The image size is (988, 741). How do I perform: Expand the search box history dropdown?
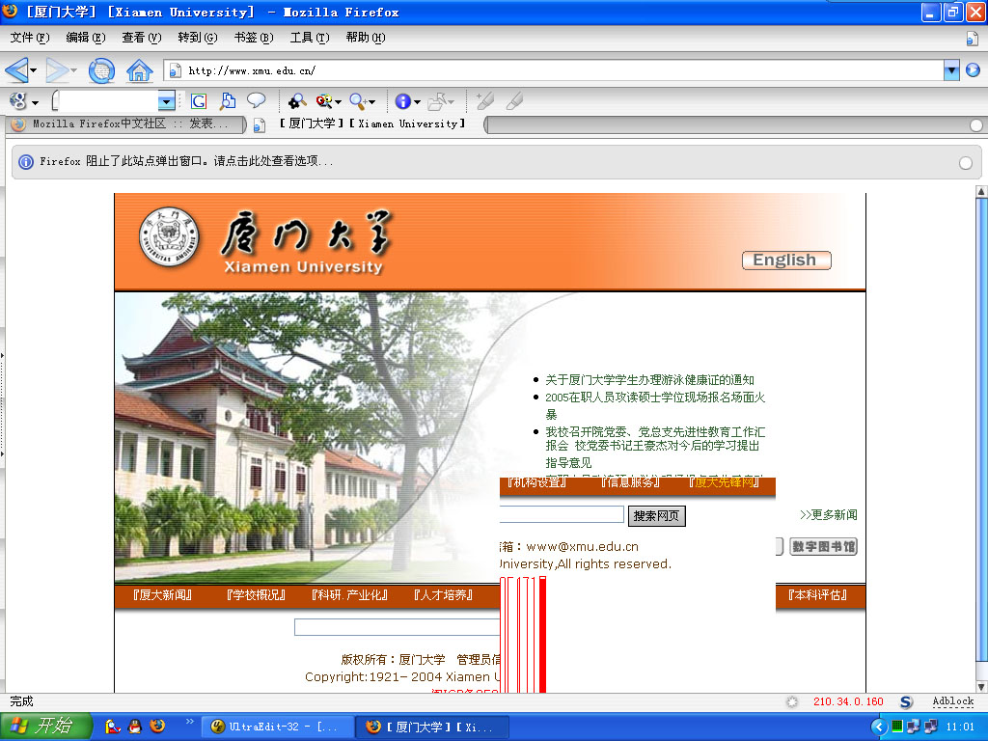[166, 100]
